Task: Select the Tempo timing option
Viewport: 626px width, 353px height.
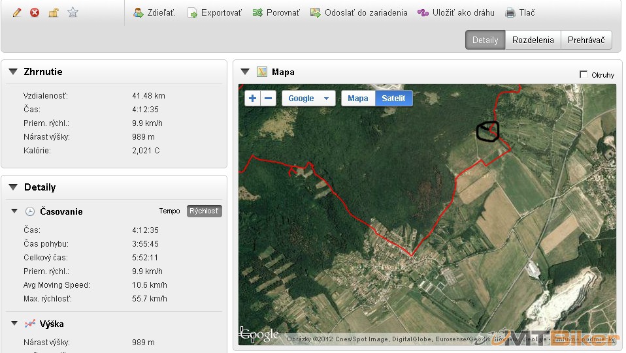Action: coord(169,211)
